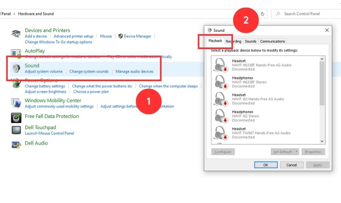This screenshot has width=341, height=203.
Task: Click the Mouse link
Action: pos(106,36)
